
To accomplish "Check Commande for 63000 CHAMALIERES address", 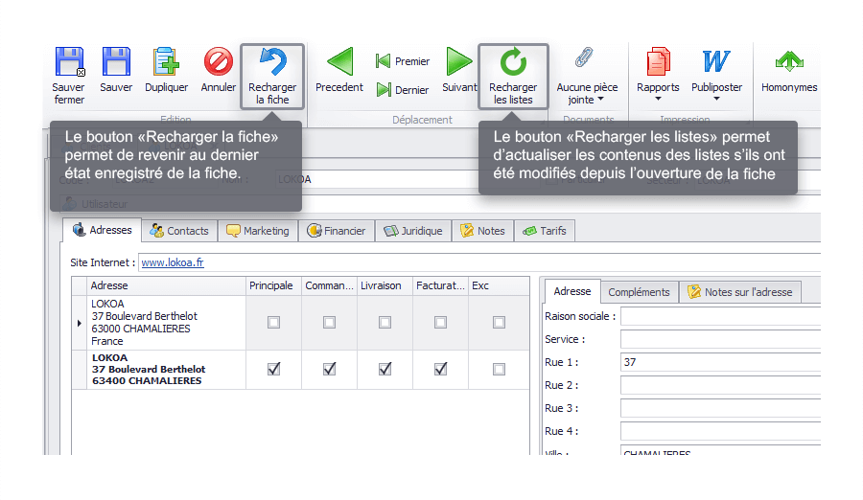I will [329, 323].
